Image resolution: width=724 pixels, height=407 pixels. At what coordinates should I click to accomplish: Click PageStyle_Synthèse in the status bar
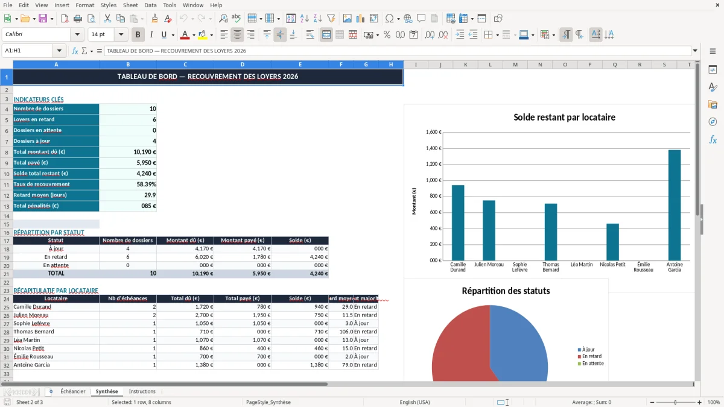tap(268, 402)
